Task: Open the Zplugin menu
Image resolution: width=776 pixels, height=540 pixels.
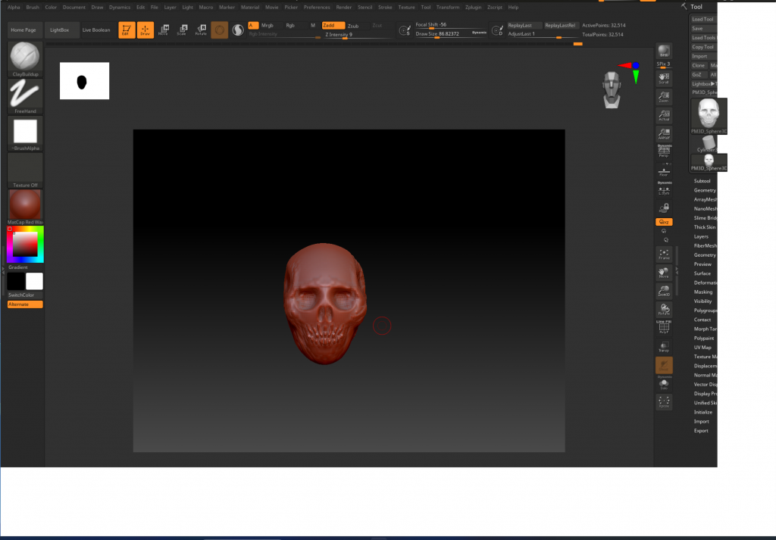Action: [x=472, y=7]
